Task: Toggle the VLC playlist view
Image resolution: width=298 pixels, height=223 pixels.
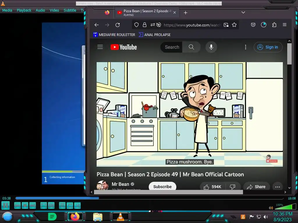Action: click(62, 205)
